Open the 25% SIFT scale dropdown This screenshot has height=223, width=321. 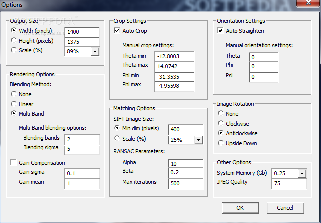(x=198, y=140)
